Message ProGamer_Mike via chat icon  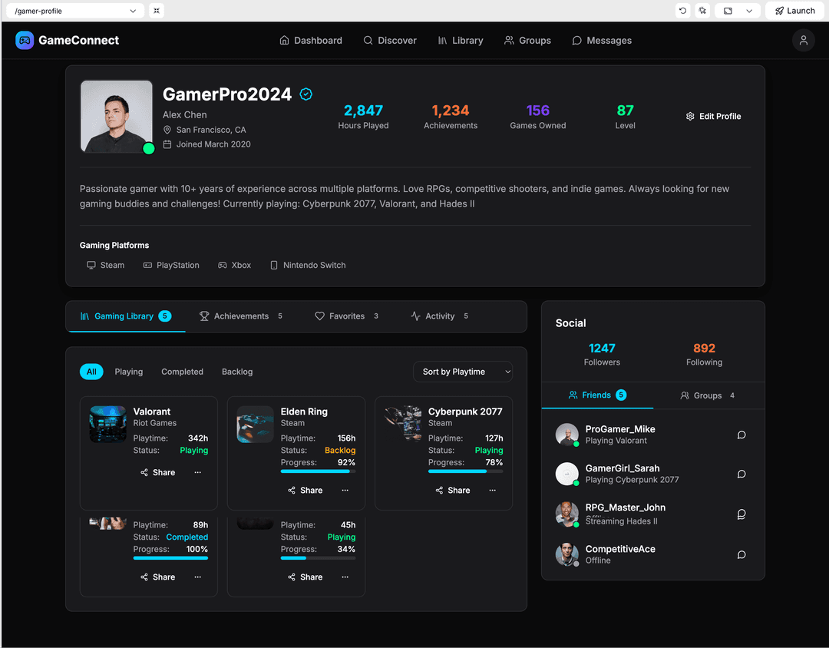[741, 435]
